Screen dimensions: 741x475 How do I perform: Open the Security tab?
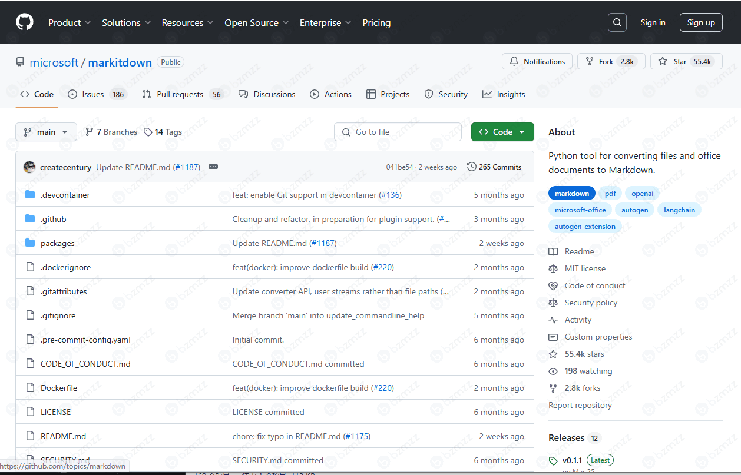tap(446, 94)
